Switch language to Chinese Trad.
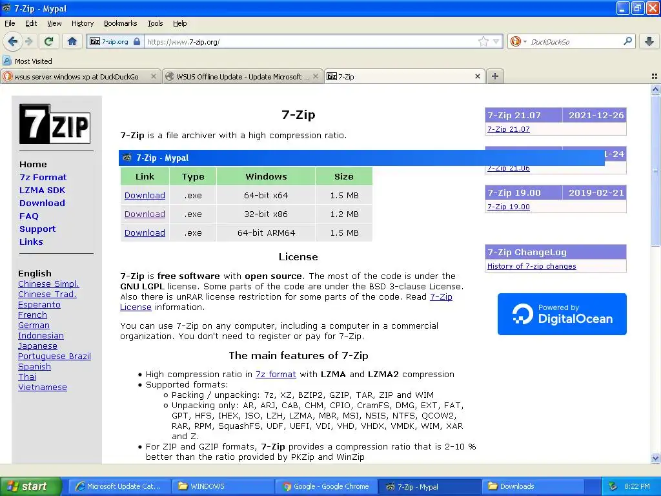This screenshot has width=661, height=496. [47, 294]
